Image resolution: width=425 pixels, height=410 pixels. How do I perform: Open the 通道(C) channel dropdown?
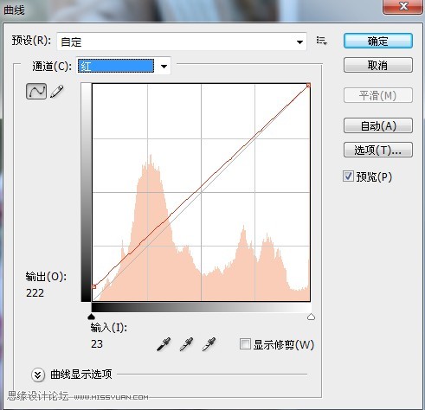tap(124, 67)
